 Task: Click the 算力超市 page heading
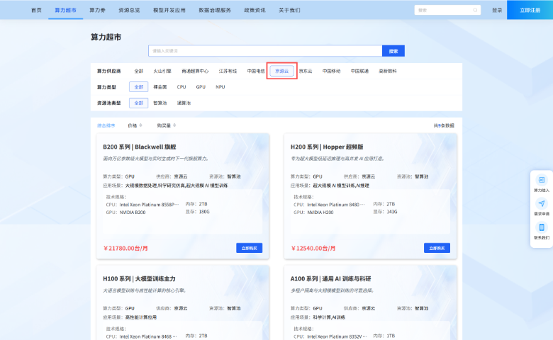[x=106, y=37]
